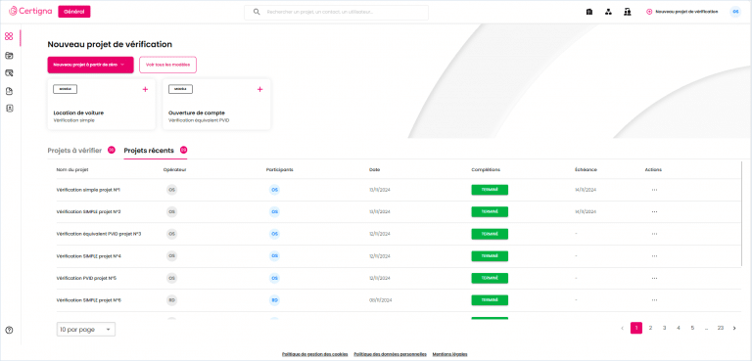Open the 10 par page dropdown

86,330
